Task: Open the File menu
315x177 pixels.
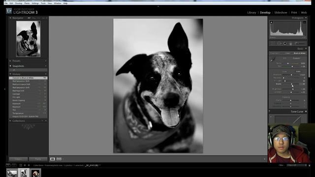Action: (x=6, y=3)
